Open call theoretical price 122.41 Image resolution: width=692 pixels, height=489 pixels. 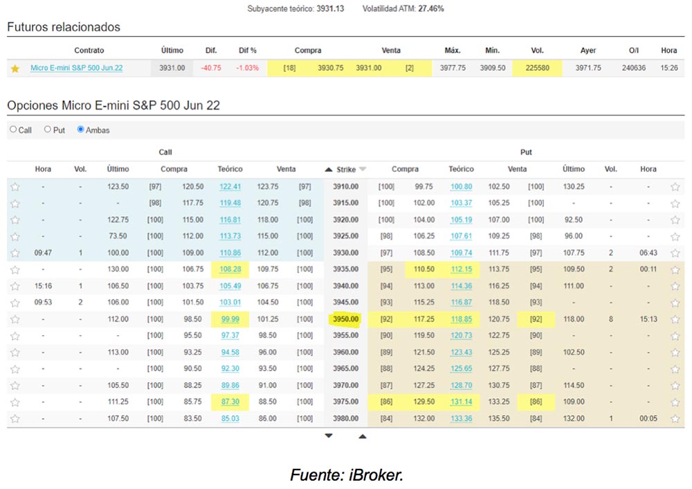pos(230,186)
